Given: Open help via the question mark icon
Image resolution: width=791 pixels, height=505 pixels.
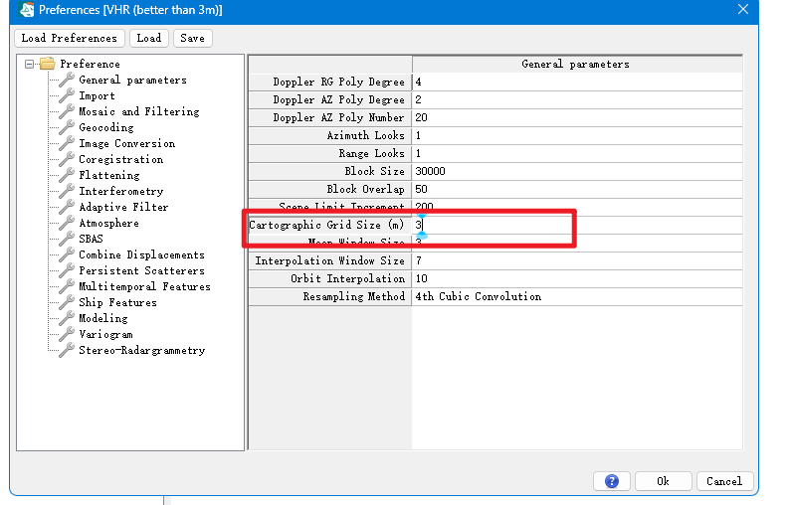Looking at the screenshot, I should [612, 481].
